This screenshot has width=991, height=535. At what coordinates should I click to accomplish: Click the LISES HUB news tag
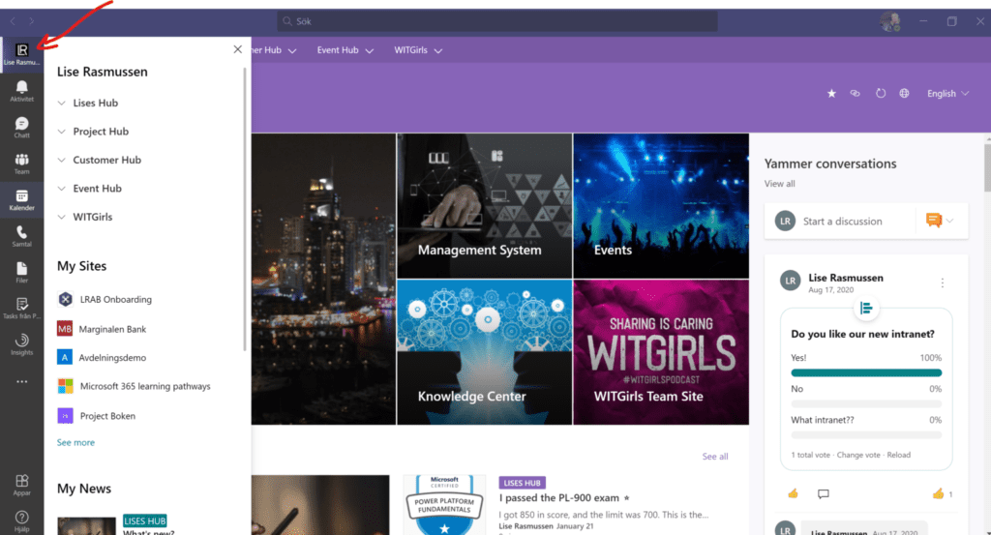coord(522,483)
